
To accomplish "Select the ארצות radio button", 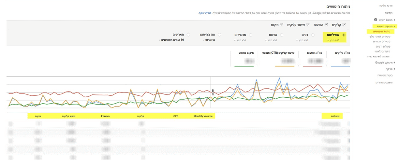I will pyautogui.click(x=282, y=35).
